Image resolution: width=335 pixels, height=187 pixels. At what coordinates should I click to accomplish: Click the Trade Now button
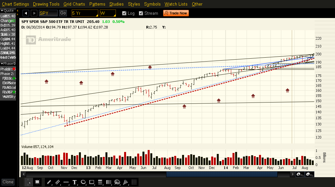coord(176,13)
